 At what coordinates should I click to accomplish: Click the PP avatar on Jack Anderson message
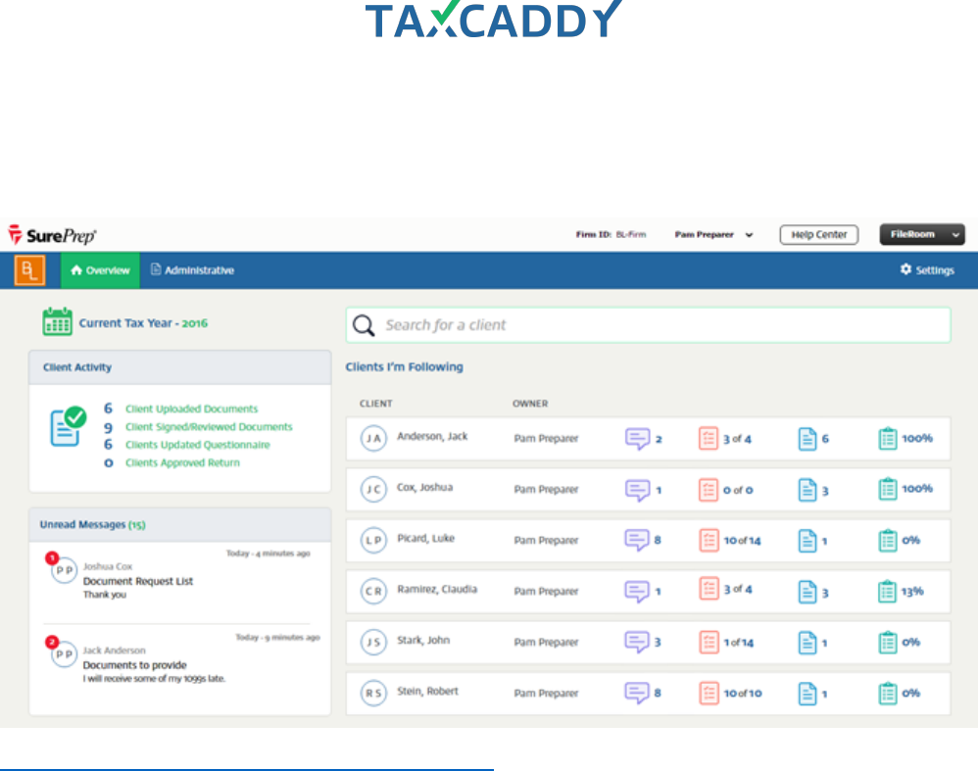(64, 654)
